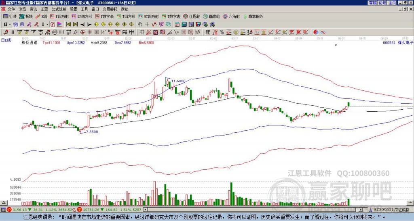Screen dimensions: 414x221
Task: Click the blue infinity wave icon
Action: [x=323, y=32]
